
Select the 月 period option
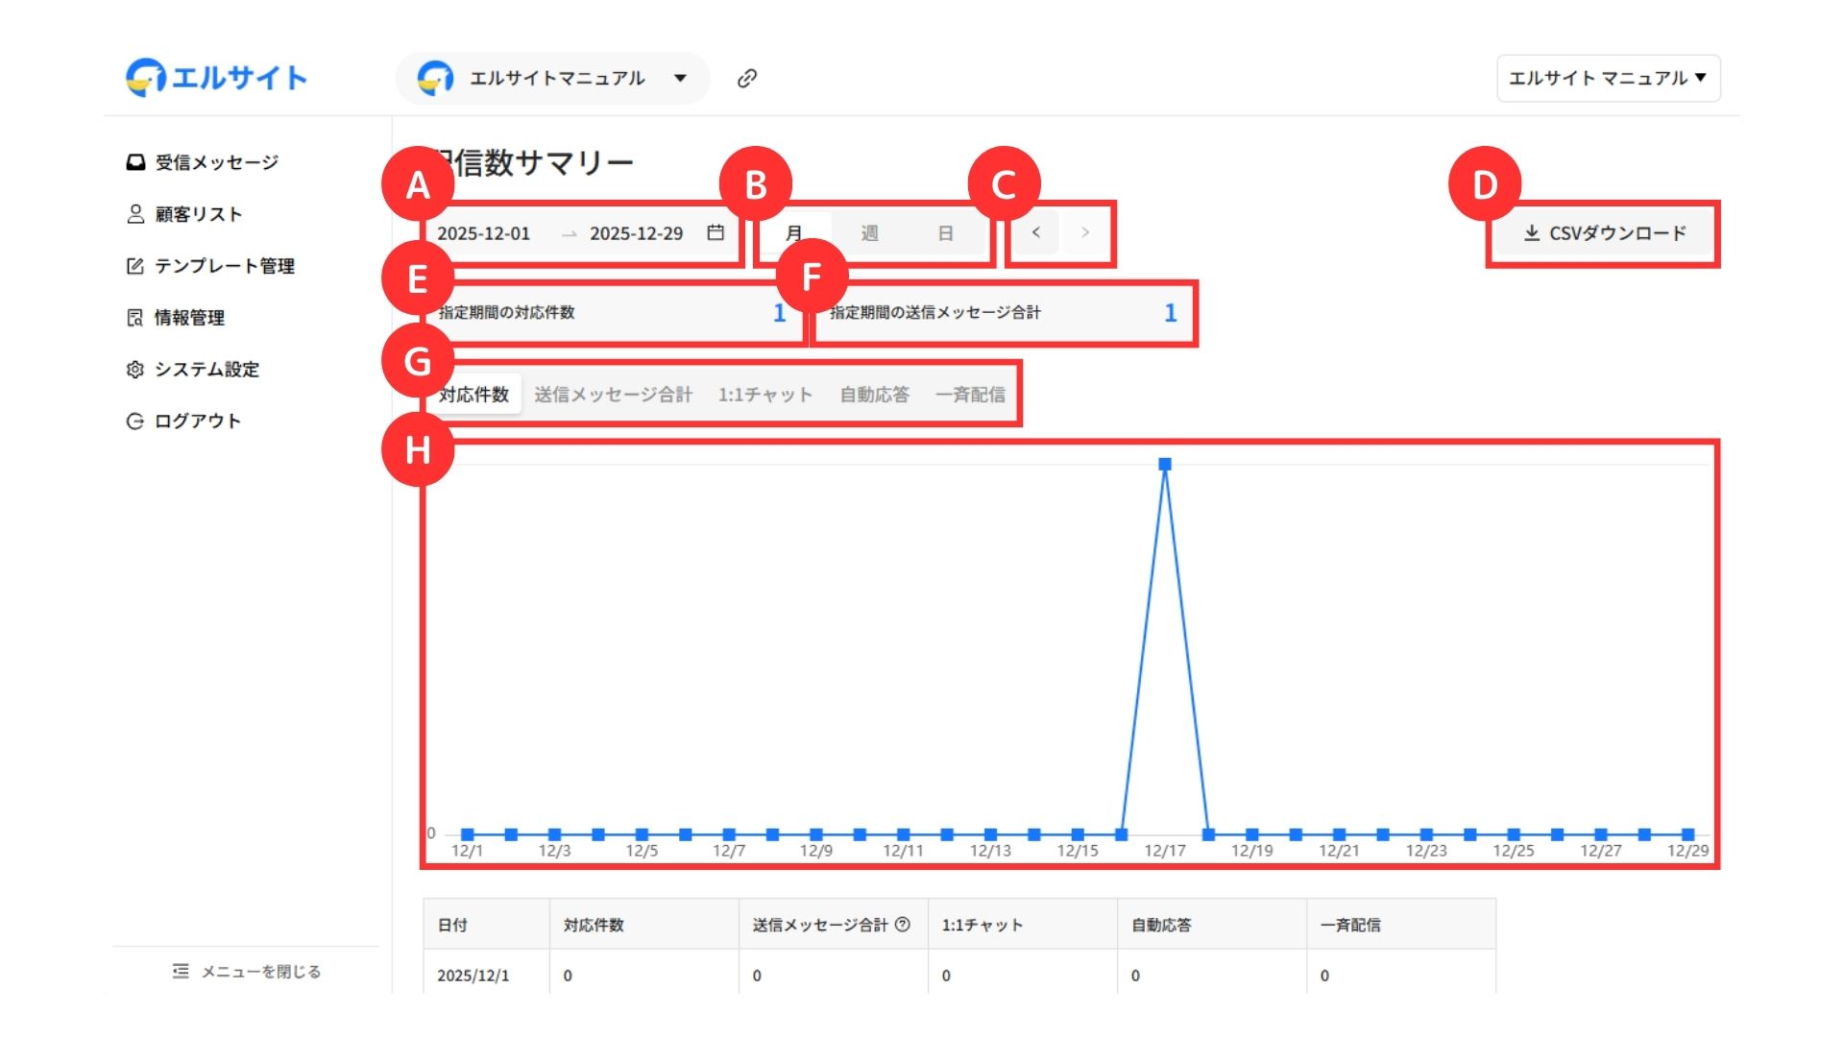click(794, 233)
